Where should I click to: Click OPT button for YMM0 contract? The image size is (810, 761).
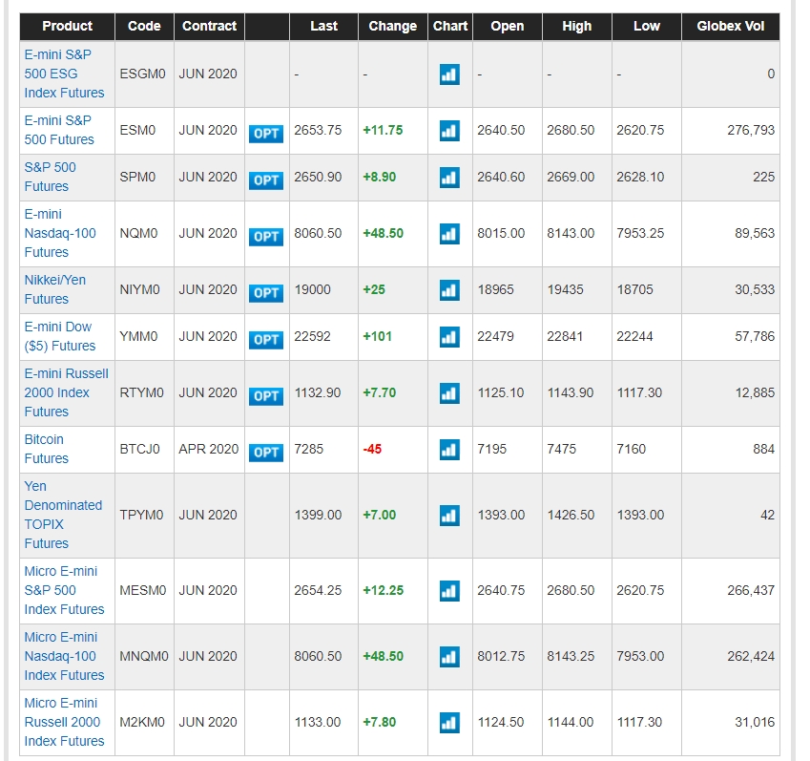point(266,340)
